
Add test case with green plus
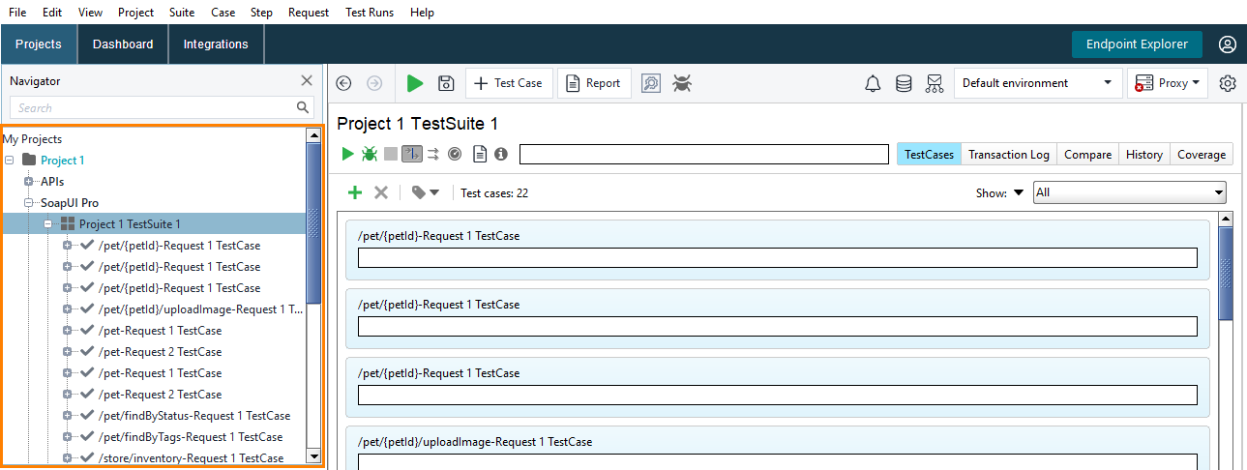[355, 192]
